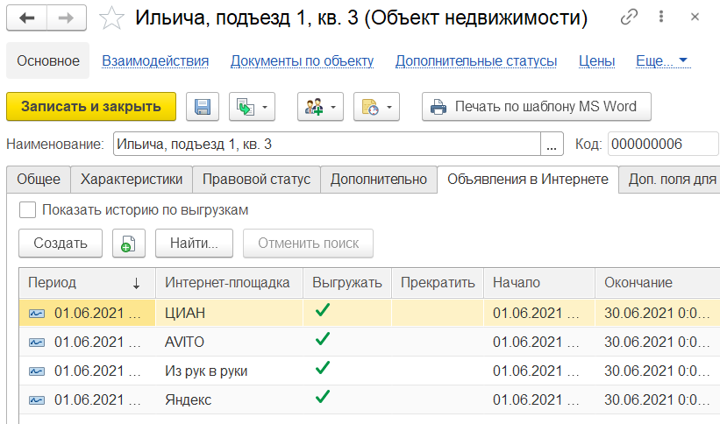Navigate forward with the right arrow

click(68, 18)
